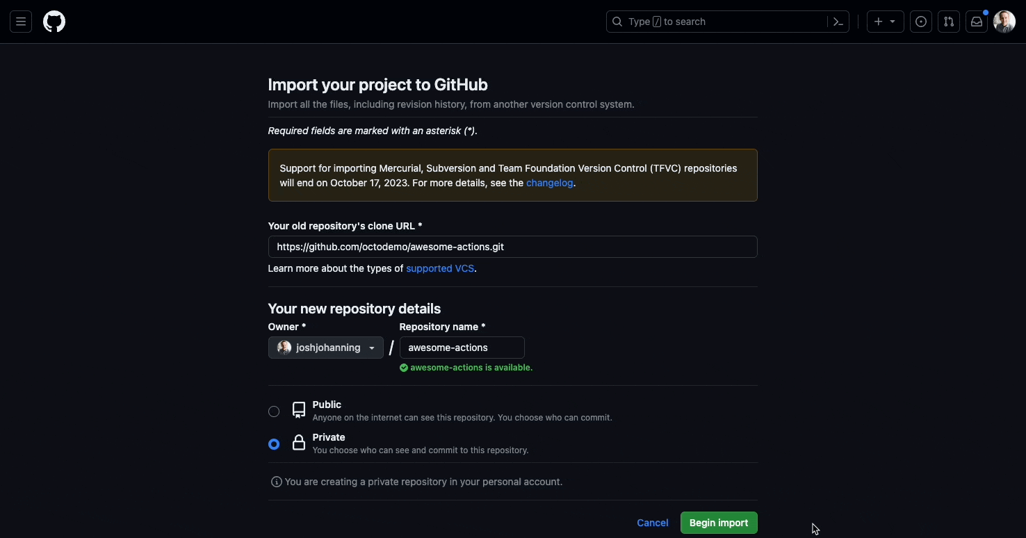Select the Private repository visibility option
1026x538 pixels.
(x=273, y=443)
